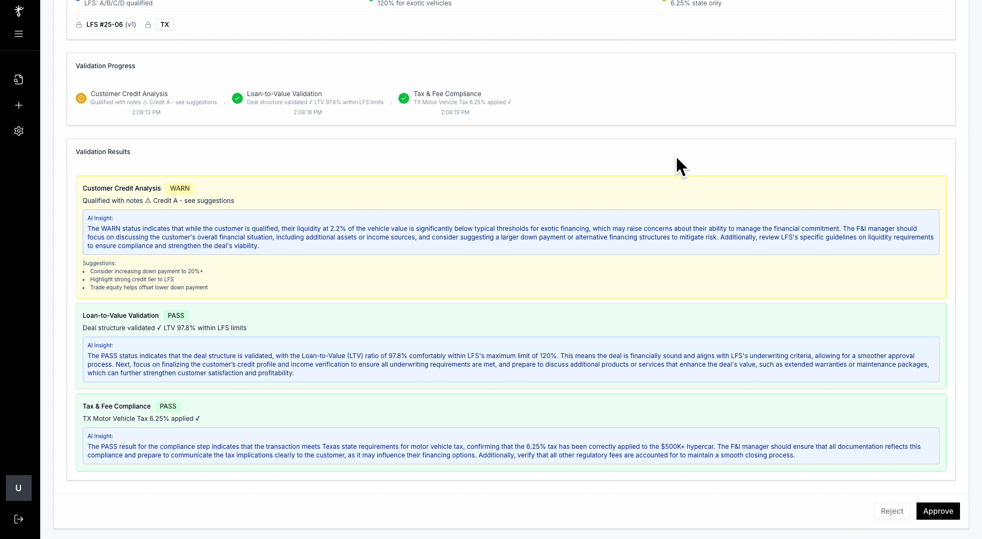
Task: Select the Loan-to-Value Validation progress step title
Action: [285, 94]
